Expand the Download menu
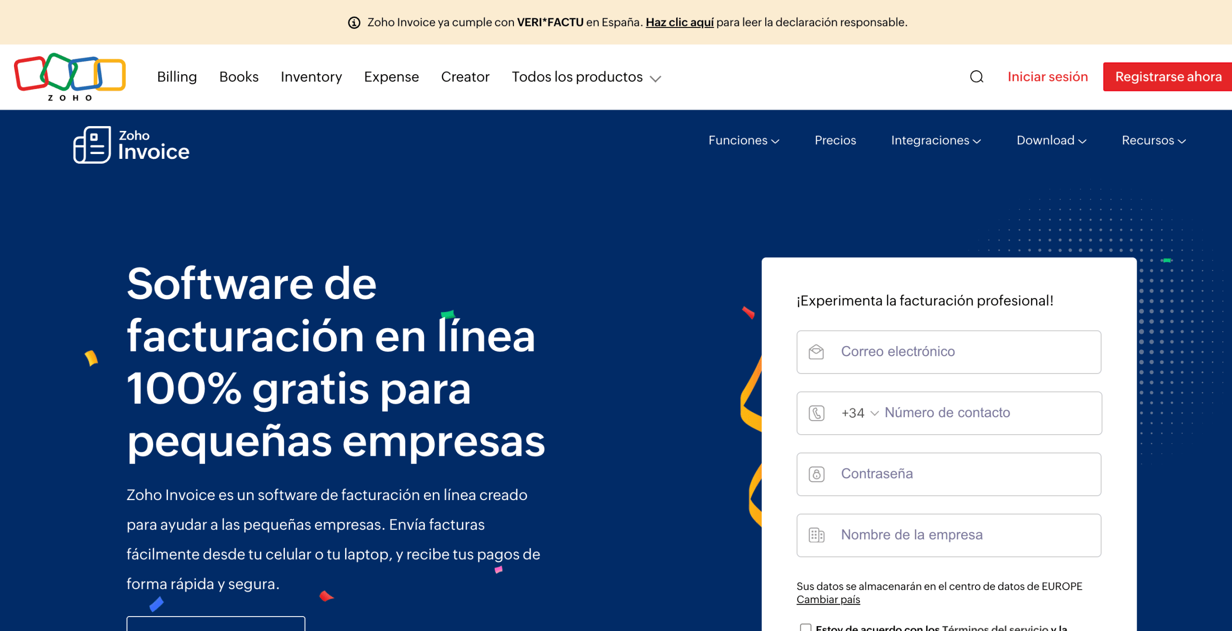The width and height of the screenshot is (1232, 631). click(x=1052, y=140)
